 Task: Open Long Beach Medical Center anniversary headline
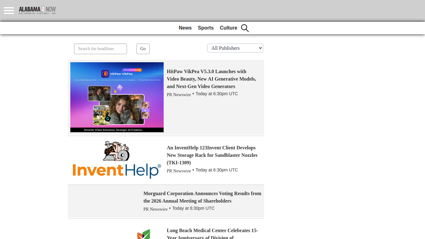[213, 233]
